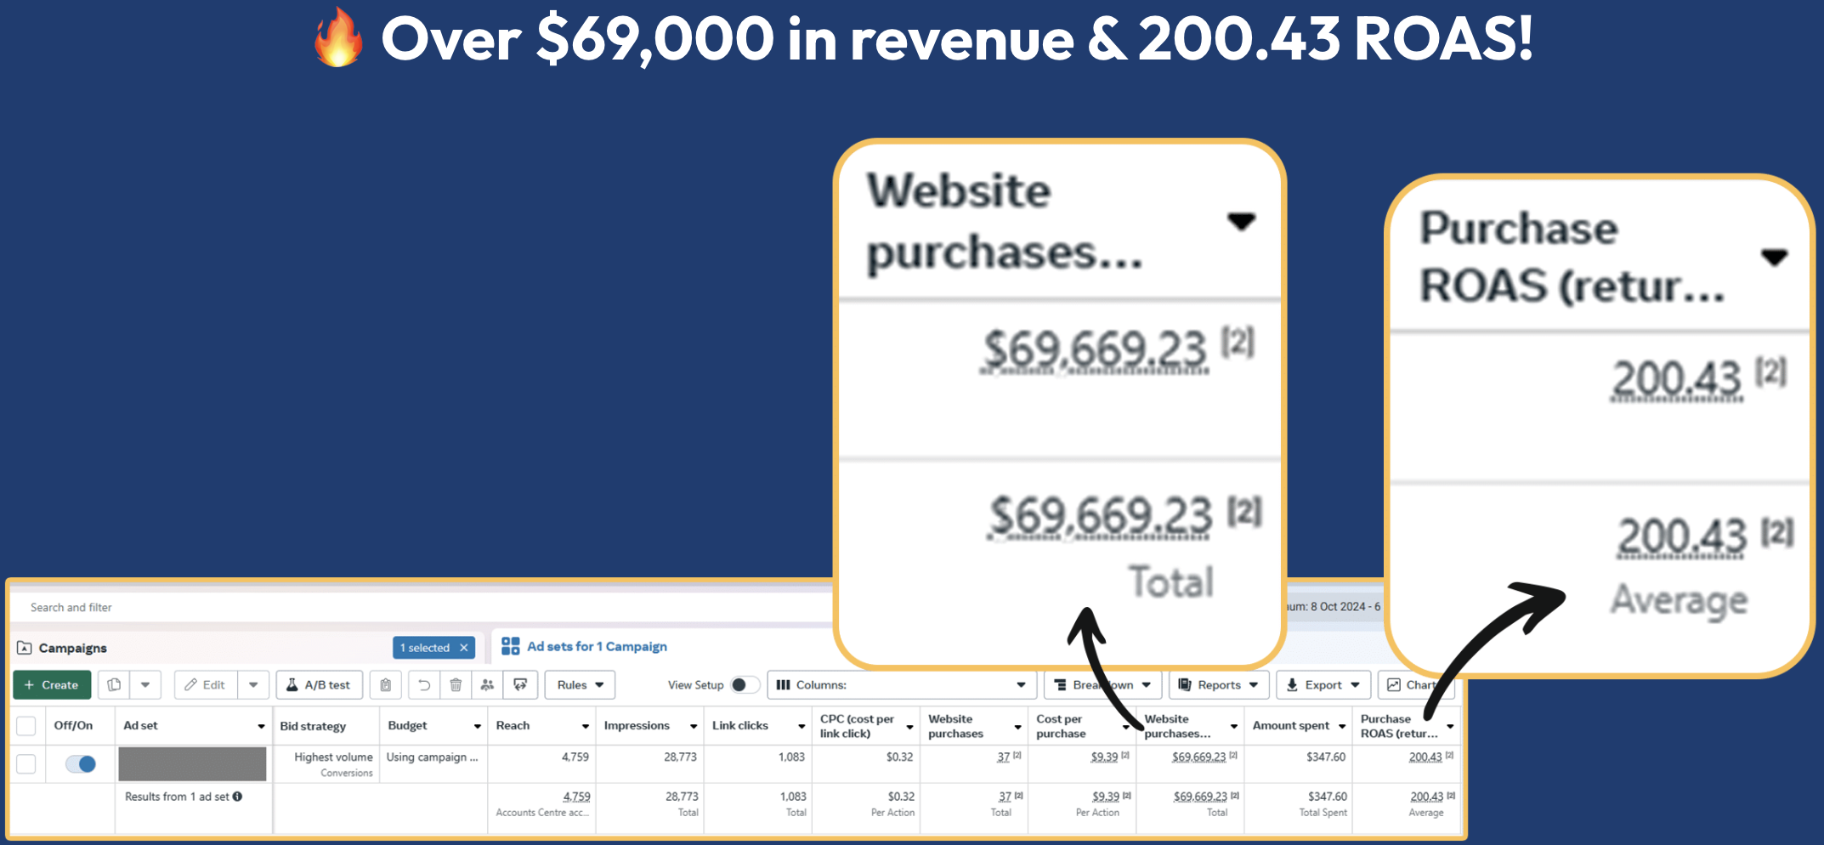Check the ad set row checkbox

point(26,764)
